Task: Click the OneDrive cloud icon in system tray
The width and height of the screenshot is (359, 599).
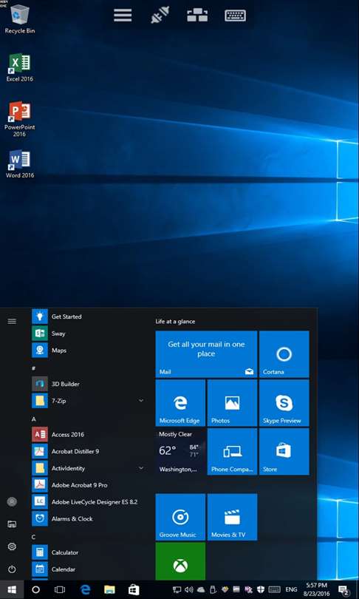Action: (201, 589)
